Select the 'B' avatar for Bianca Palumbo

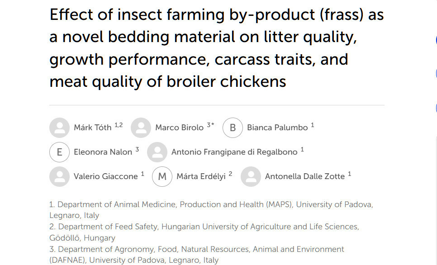[x=233, y=128]
